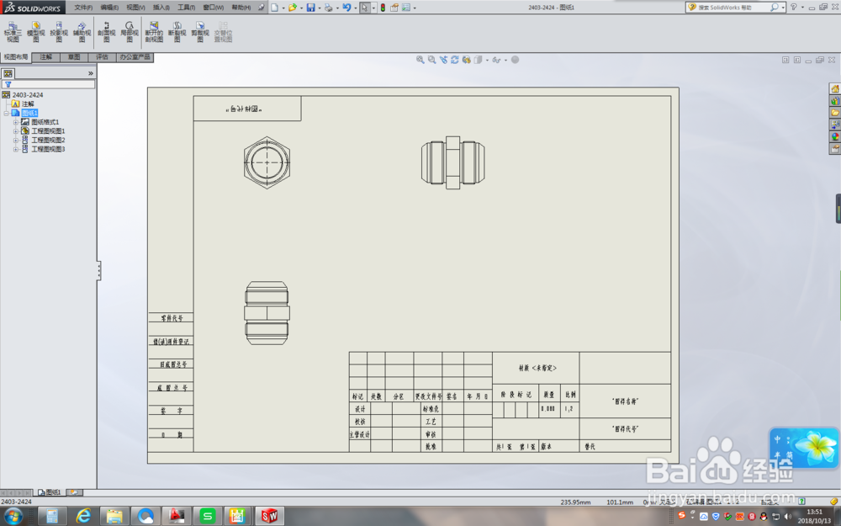
Task: Click the Rotate view icon
Action: [455, 60]
